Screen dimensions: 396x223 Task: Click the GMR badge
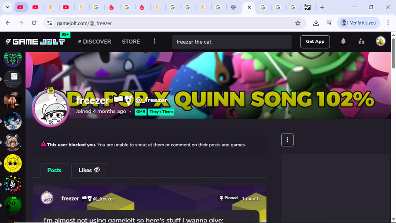(x=141, y=112)
